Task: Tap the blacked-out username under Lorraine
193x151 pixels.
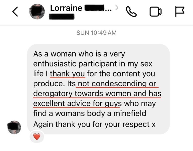Action: pyautogui.click(x=62, y=17)
